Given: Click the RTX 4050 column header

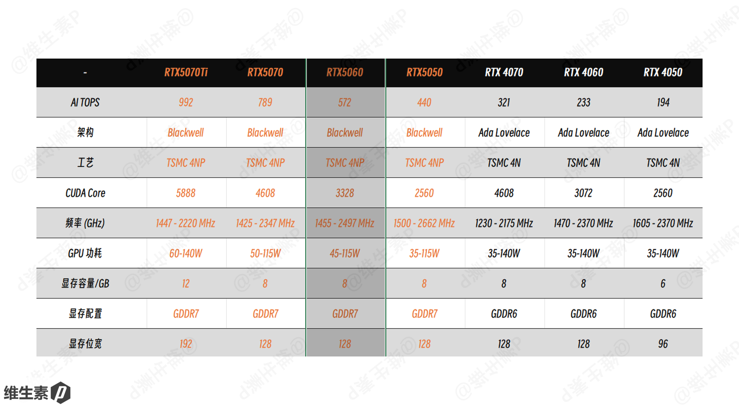Looking at the screenshot, I should tap(663, 73).
